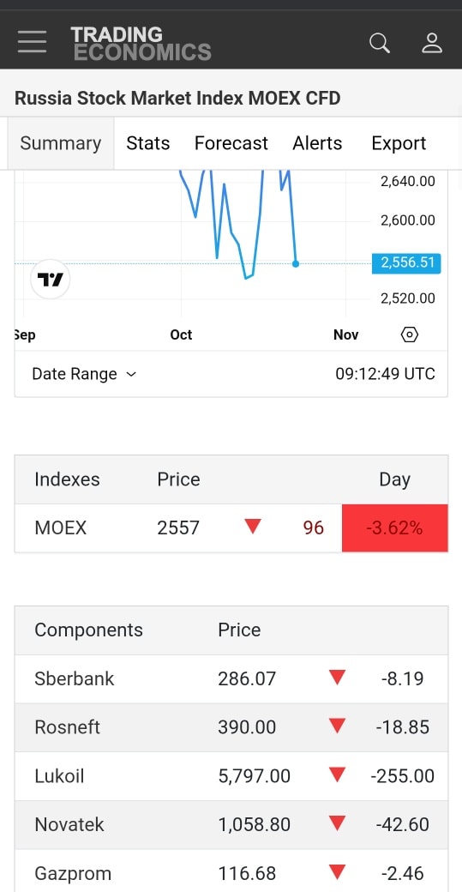Image resolution: width=462 pixels, height=892 pixels.
Task: Open the user account icon
Action: pos(431,43)
